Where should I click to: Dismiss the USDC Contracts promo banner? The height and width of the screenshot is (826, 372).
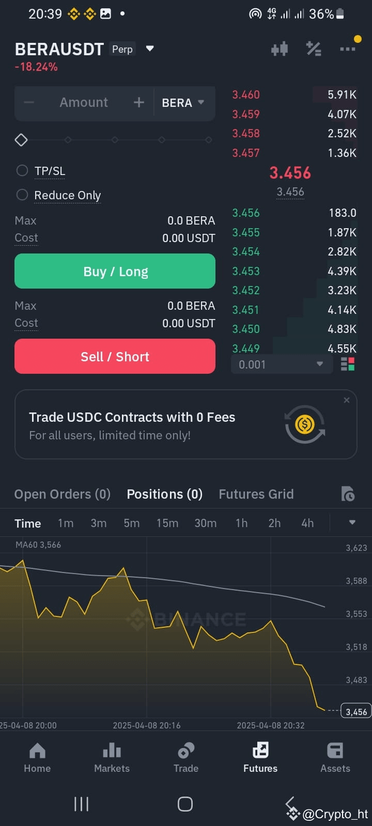point(347,400)
